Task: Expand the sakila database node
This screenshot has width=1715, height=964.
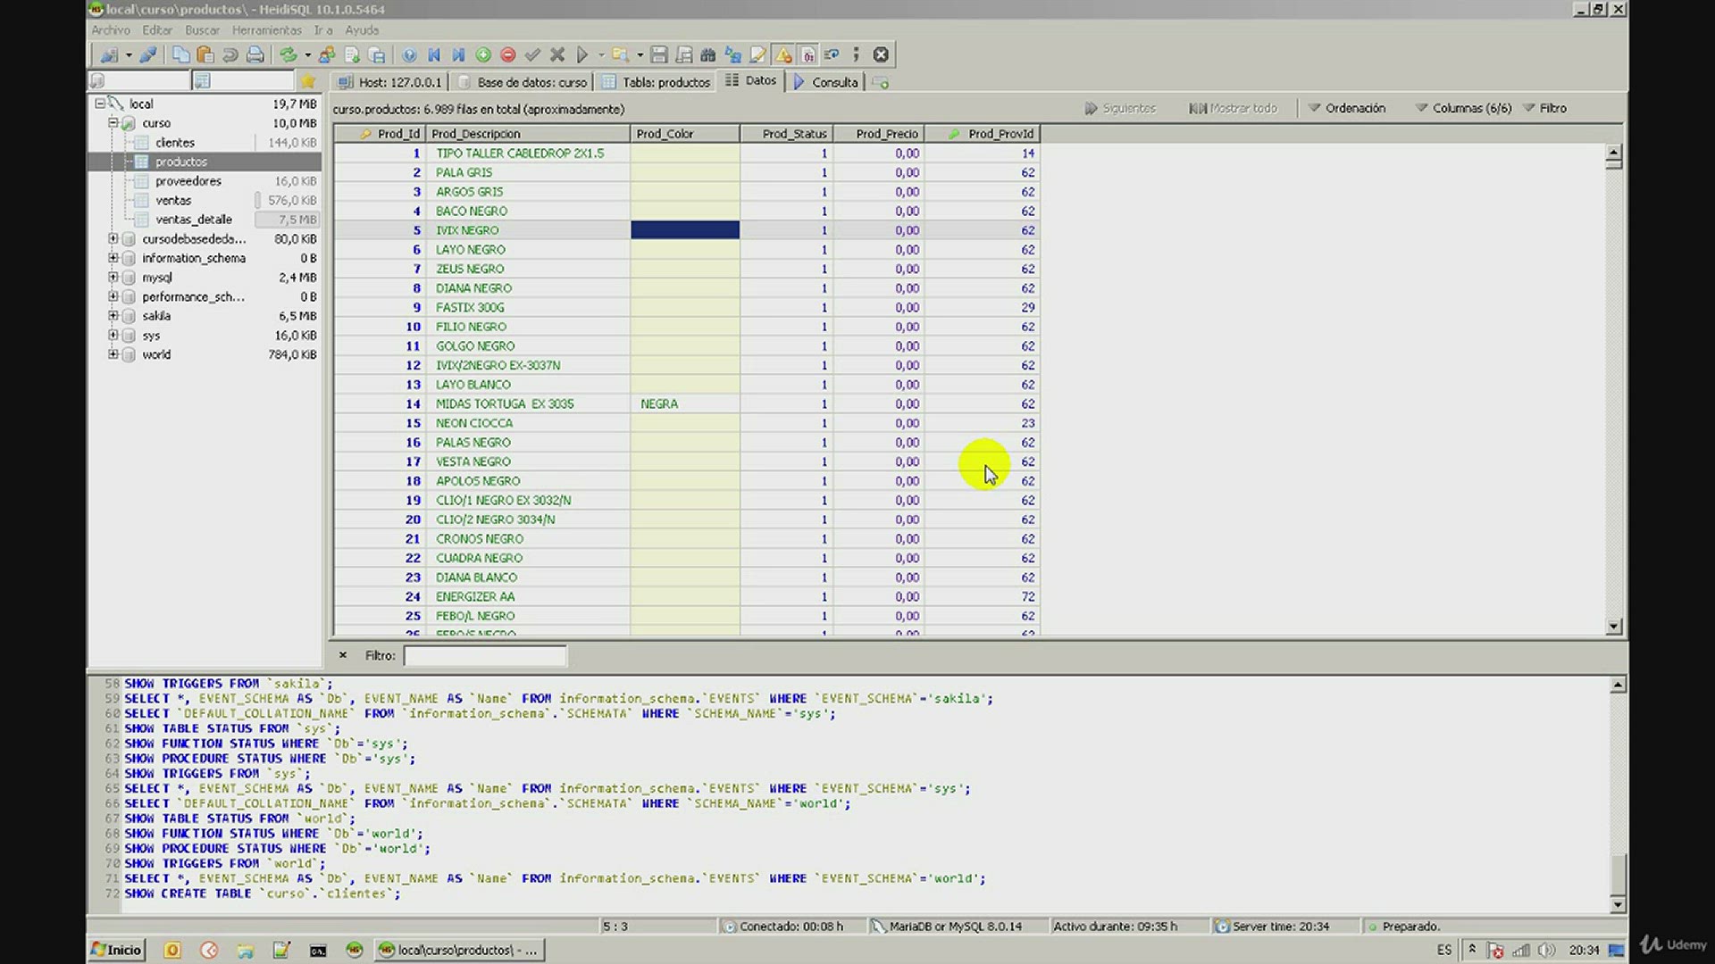Action: click(x=113, y=316)
